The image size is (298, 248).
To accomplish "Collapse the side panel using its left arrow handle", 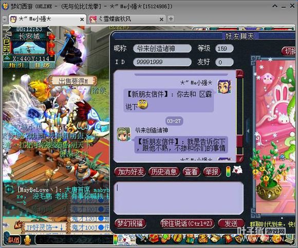I will 248,131.
